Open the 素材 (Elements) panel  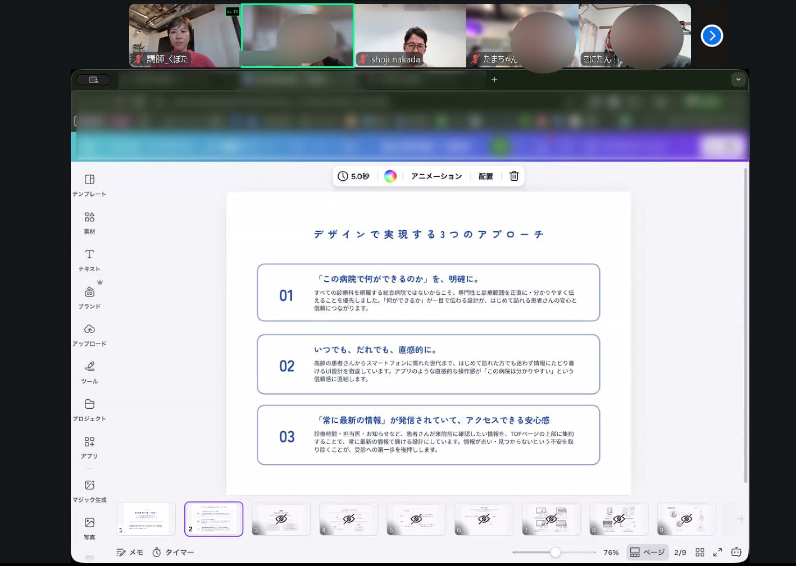89,222
